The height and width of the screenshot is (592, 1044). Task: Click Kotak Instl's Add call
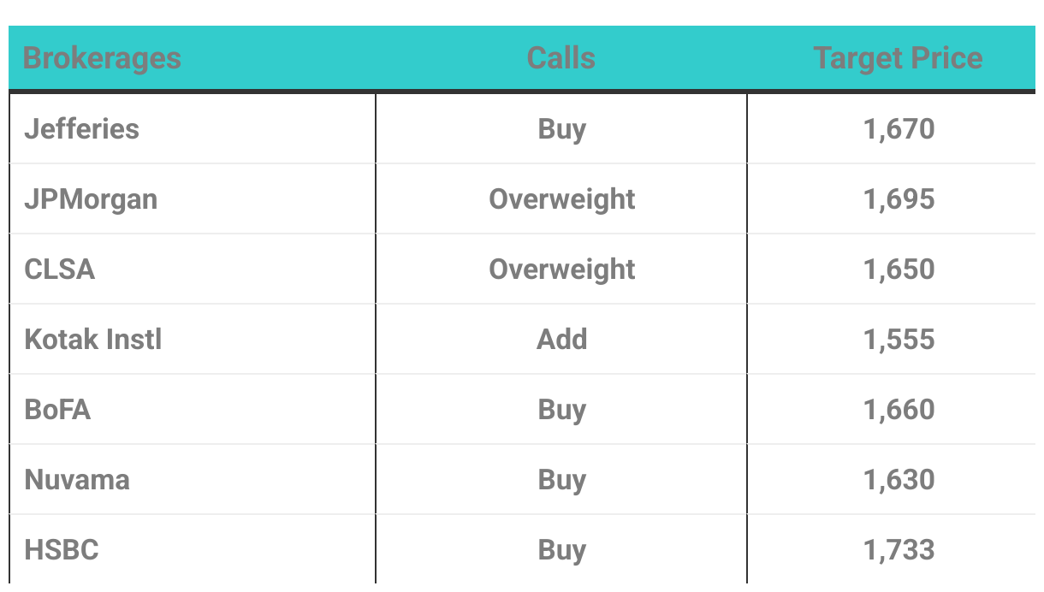pos(561,340)
